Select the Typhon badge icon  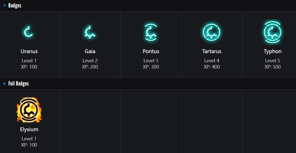point(273,33)
